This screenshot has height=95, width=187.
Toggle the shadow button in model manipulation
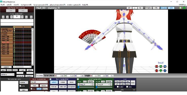point(39,89)
